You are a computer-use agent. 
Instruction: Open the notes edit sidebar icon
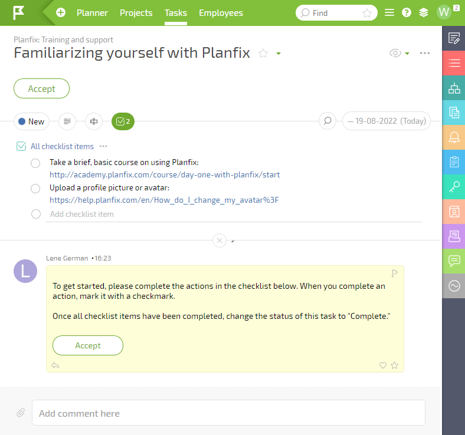tap(454, 38)
